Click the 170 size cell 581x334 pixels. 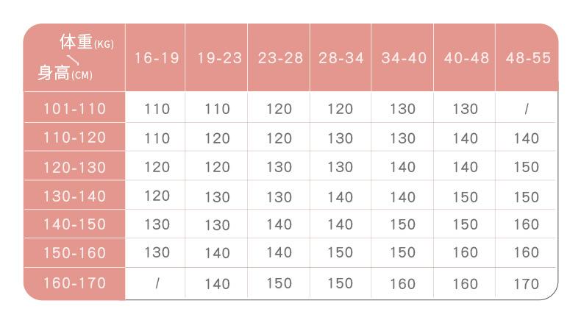coord(527,284)
